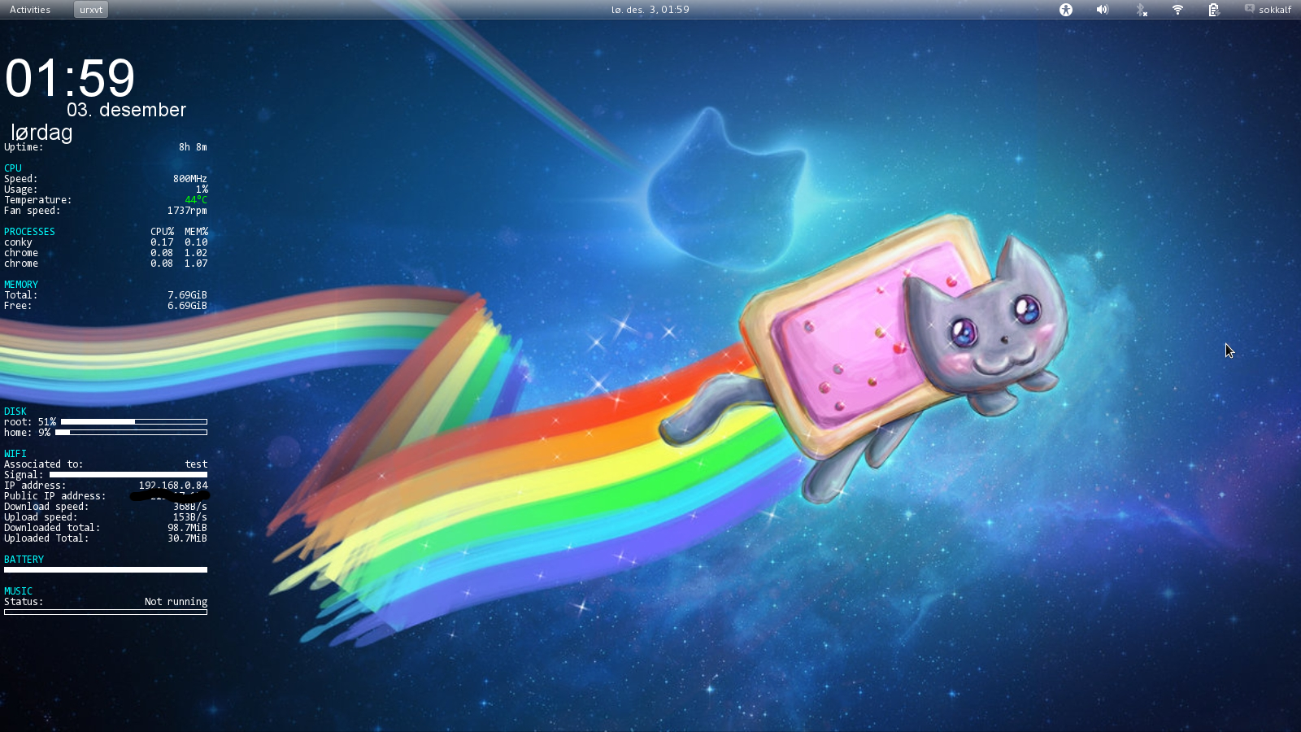Click the 'Not running' music status
The width and height of the screenshot is (1301, 732).
click(x=176, y=602)
